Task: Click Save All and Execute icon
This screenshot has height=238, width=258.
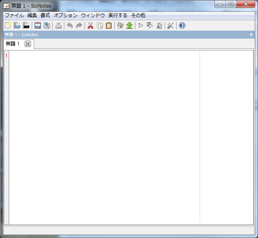Action: coord(159,25)
